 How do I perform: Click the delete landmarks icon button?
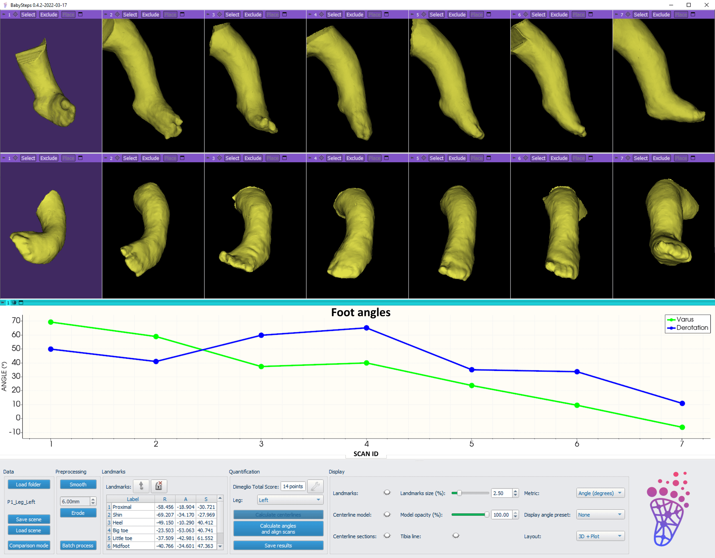159,486
